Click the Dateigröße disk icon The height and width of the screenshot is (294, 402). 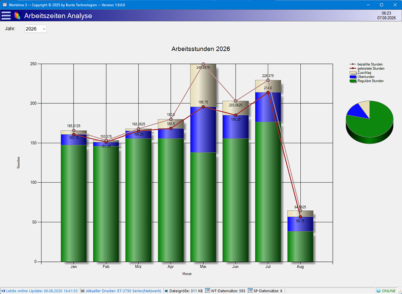166,291
